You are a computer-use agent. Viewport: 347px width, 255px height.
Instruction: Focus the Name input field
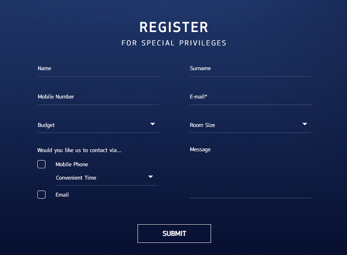98,69
